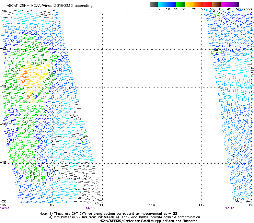This screenshot has width=254, height=223.
Task: Click the '-18' latitude axis label
Action: [x=3, y=162]
